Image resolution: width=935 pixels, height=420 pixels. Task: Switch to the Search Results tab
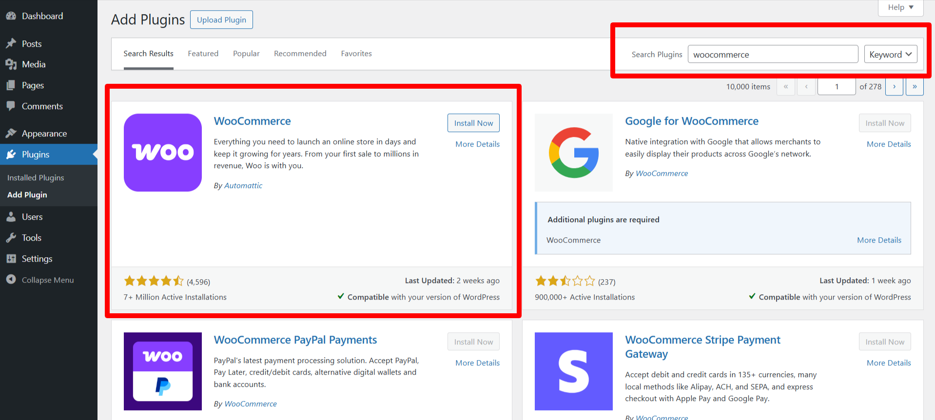149,54
